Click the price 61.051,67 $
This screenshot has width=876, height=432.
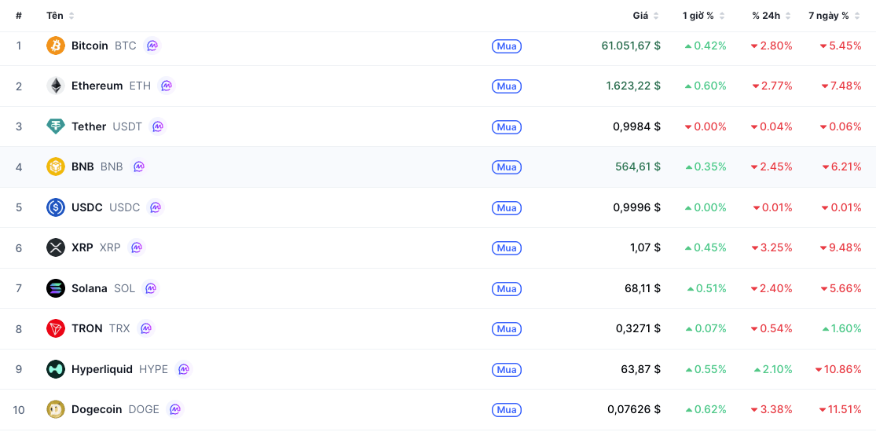[632, 46]
